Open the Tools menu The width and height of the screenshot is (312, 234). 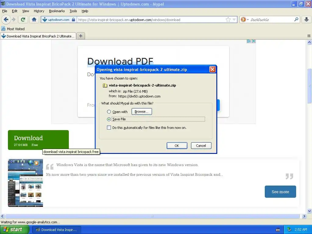pos(73,11)
